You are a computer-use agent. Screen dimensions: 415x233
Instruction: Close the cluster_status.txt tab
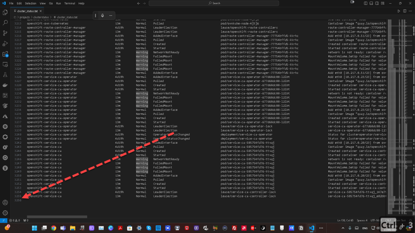coord(41,11)
